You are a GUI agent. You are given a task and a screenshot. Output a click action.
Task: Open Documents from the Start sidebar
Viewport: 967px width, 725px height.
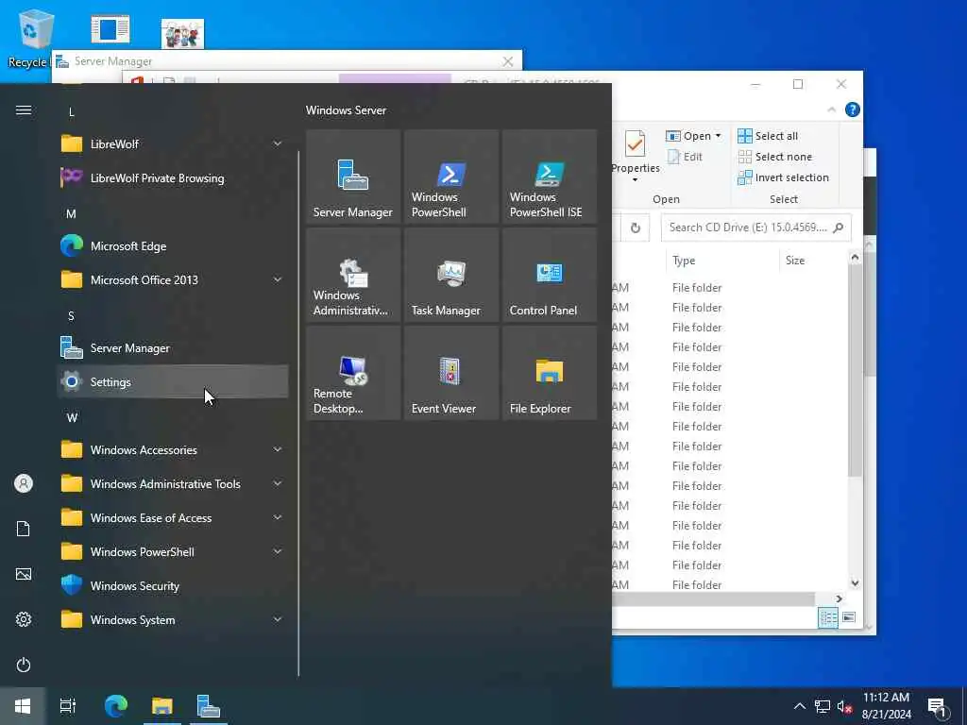24,529
